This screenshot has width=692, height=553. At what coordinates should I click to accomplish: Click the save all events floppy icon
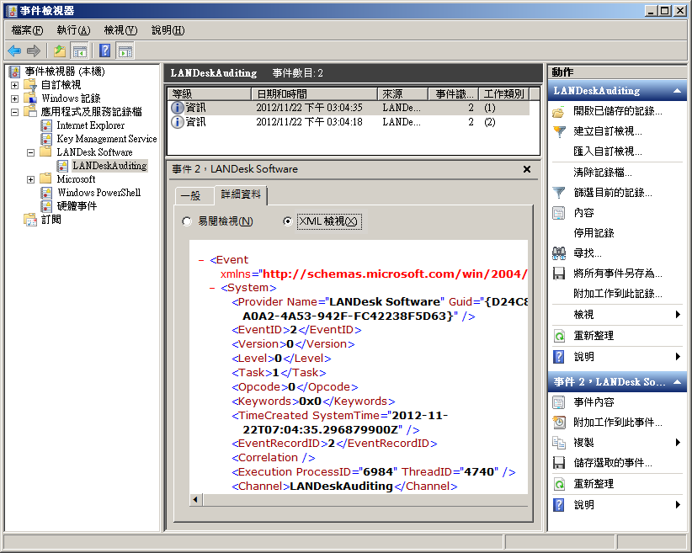point(559,274)
